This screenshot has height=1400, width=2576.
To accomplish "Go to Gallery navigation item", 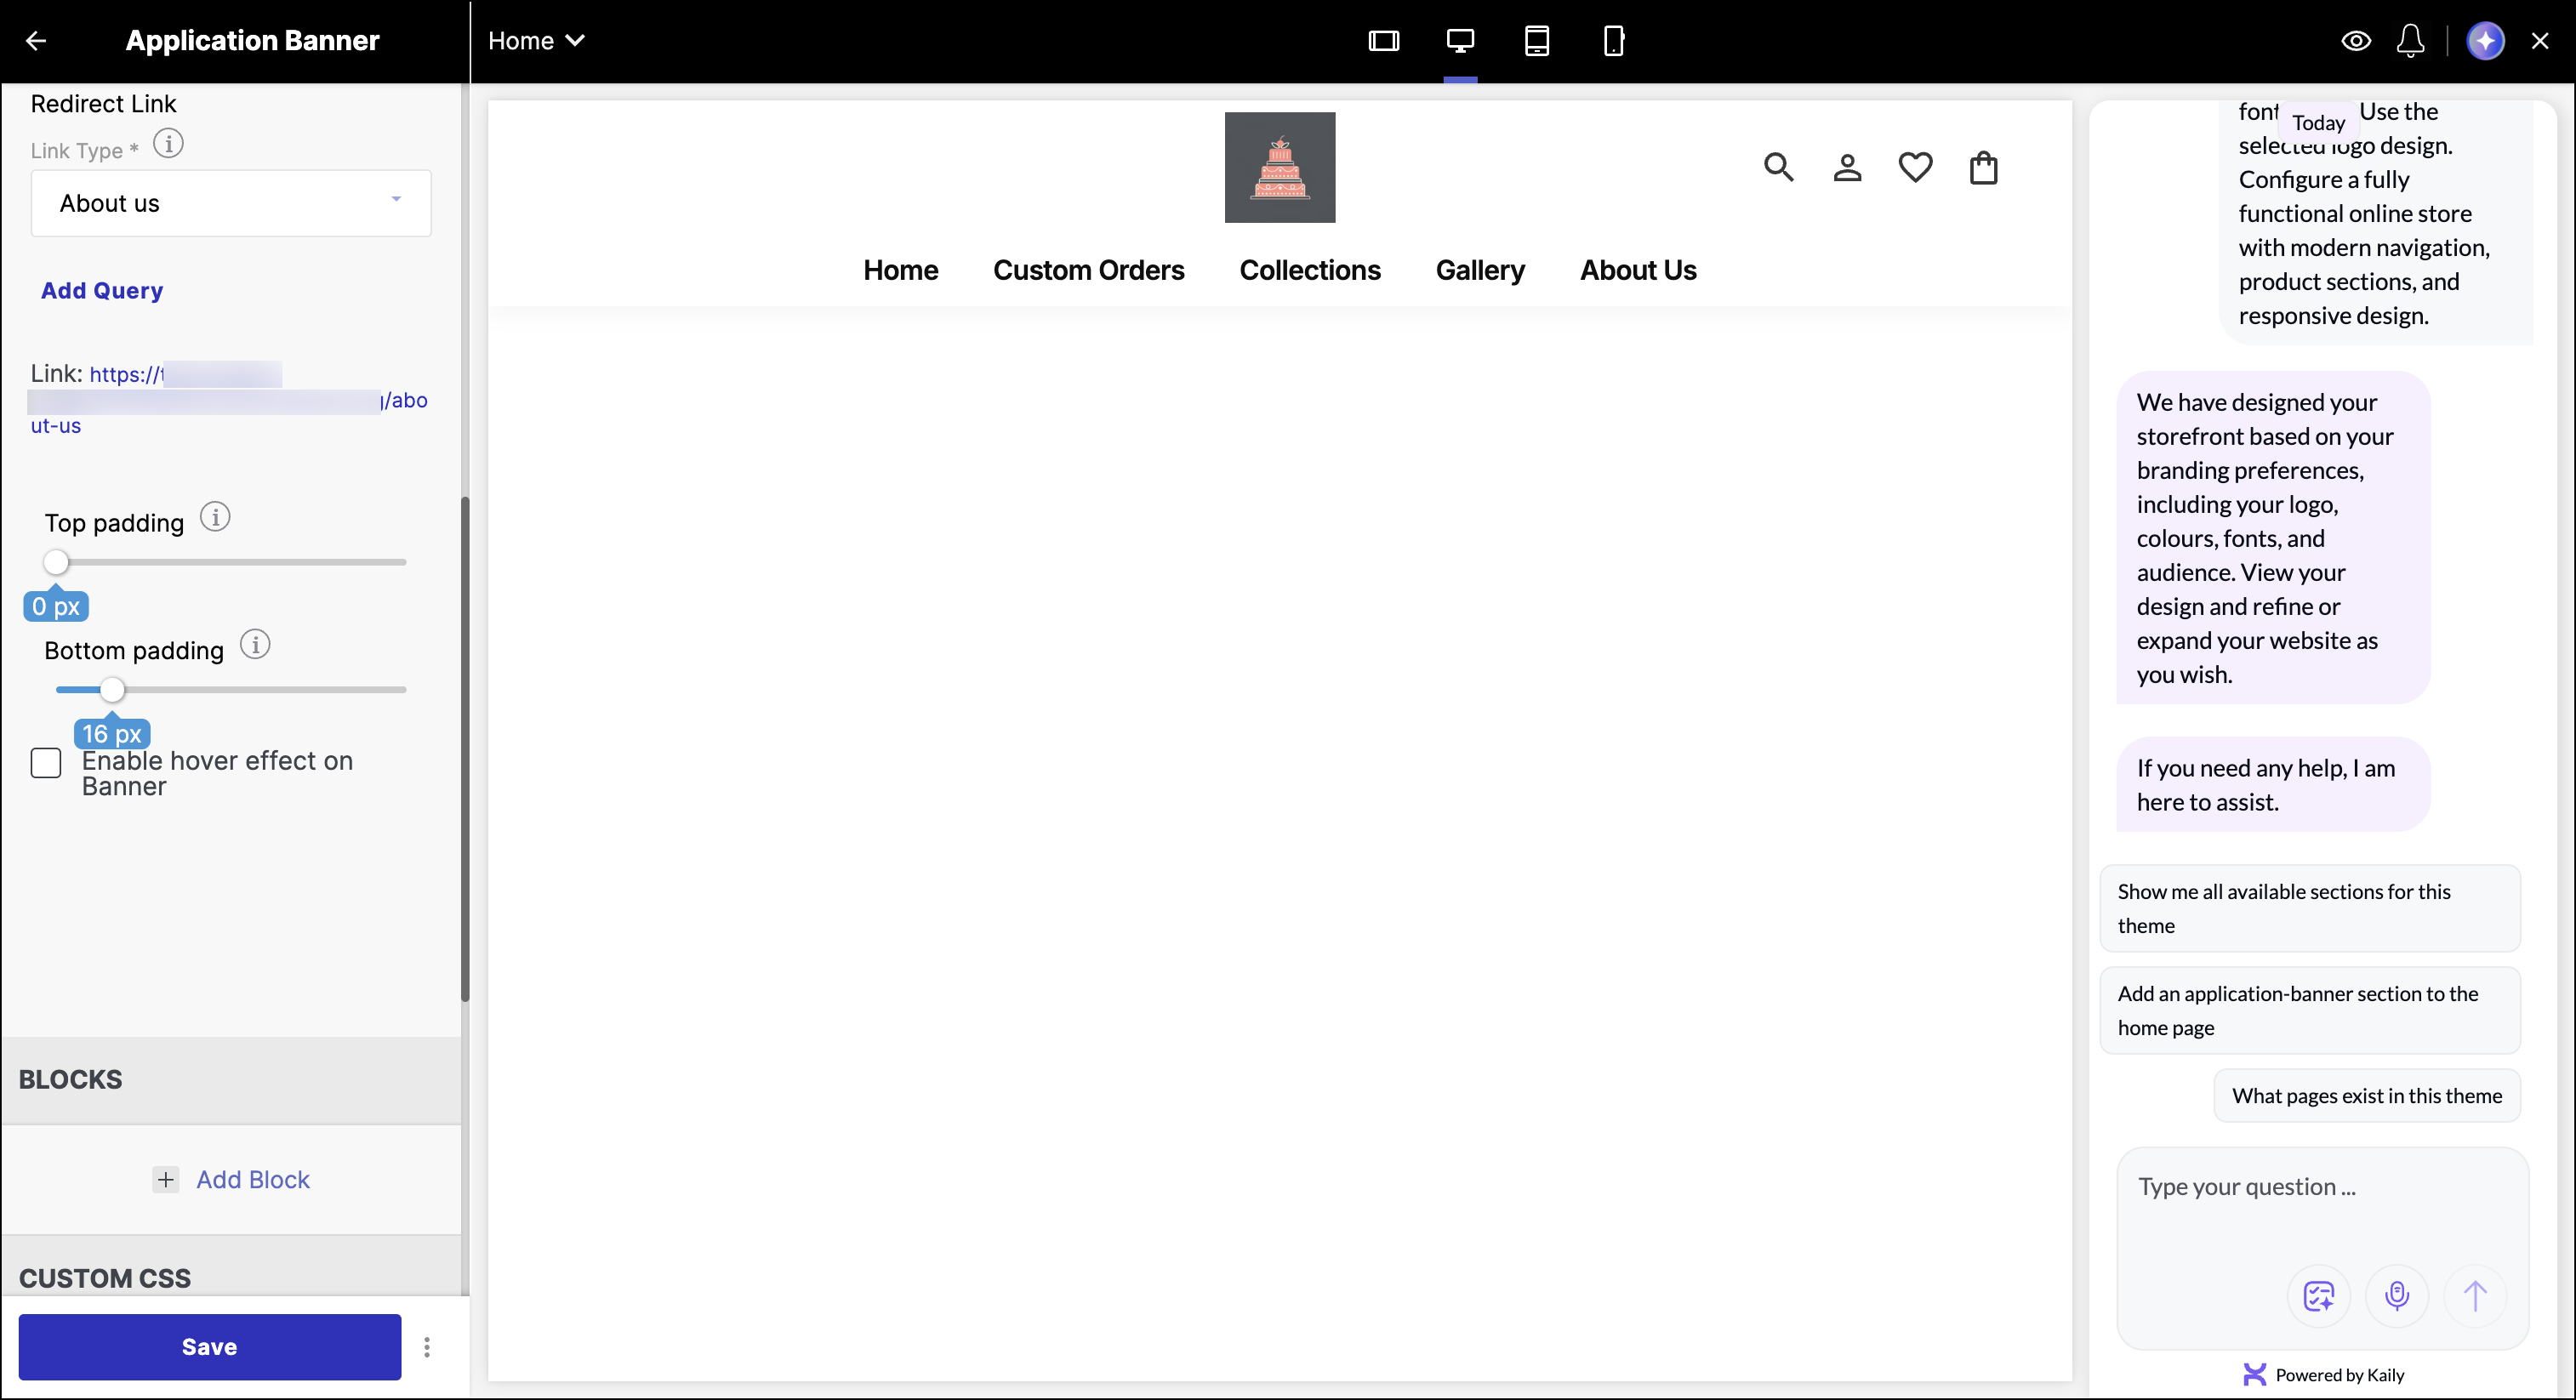I will pos(1479,270).
